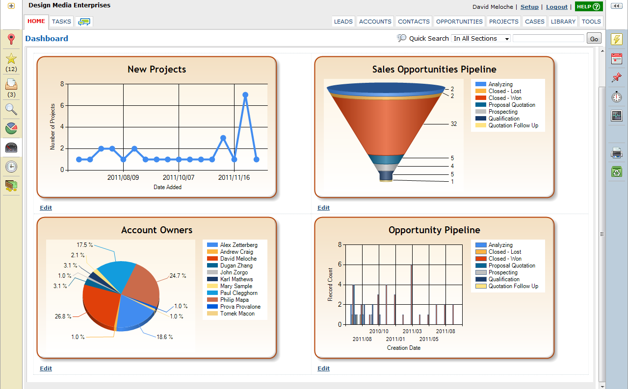The width and height of the screenshot is (628, 389).
Task: Click the magnifying glass search sidebar icon
Action: [11, 109]
